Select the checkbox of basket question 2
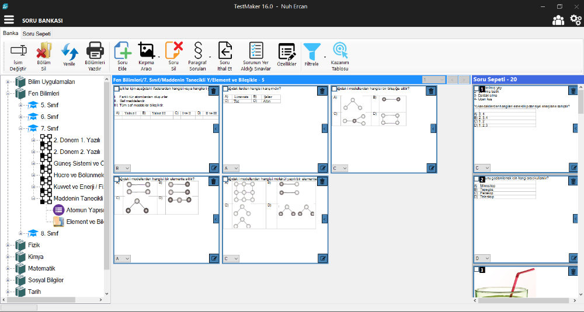 point(477,179)
